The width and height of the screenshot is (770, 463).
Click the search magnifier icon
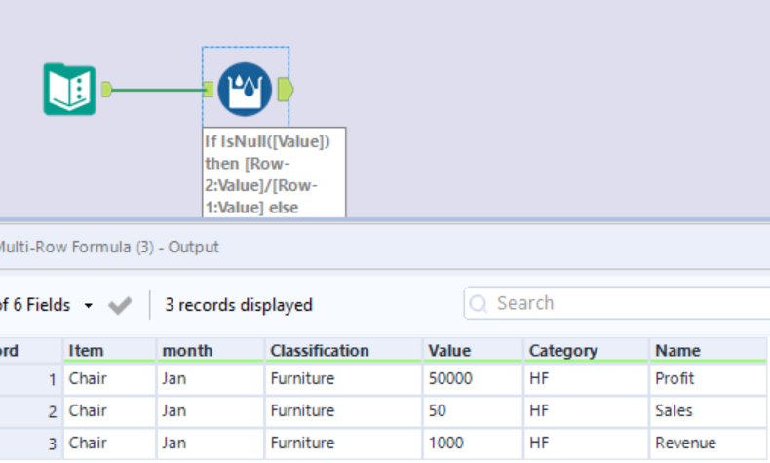pyautogui.click(x=479, y=304)
